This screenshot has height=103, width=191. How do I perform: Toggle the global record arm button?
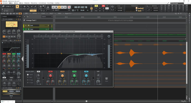[103, 6]
